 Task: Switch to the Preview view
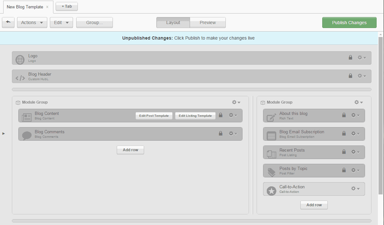click(208, 23)
